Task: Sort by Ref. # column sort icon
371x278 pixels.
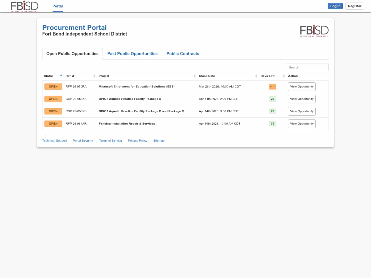Action: tap(94, 76)
